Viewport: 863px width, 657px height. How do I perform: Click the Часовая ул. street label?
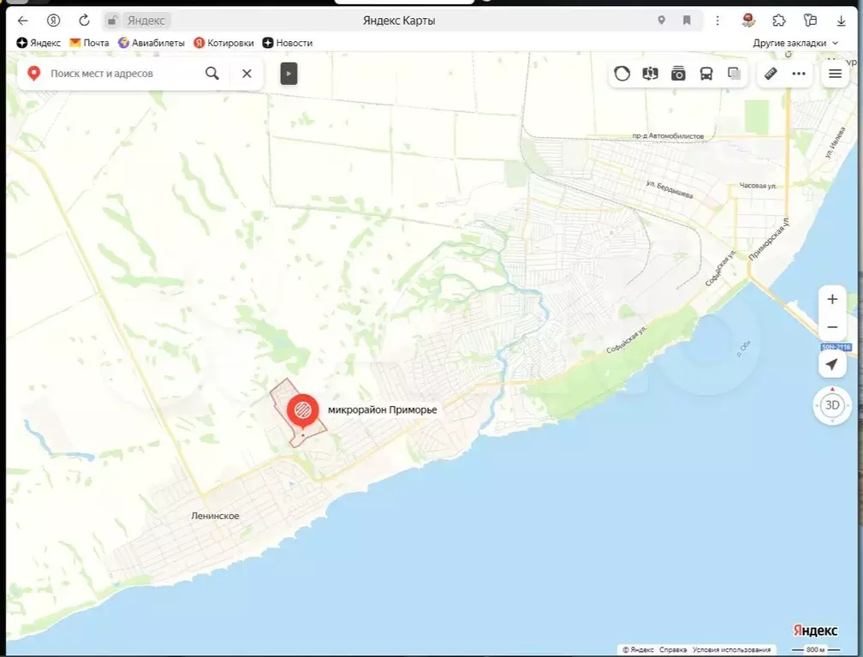pos(758,186)
